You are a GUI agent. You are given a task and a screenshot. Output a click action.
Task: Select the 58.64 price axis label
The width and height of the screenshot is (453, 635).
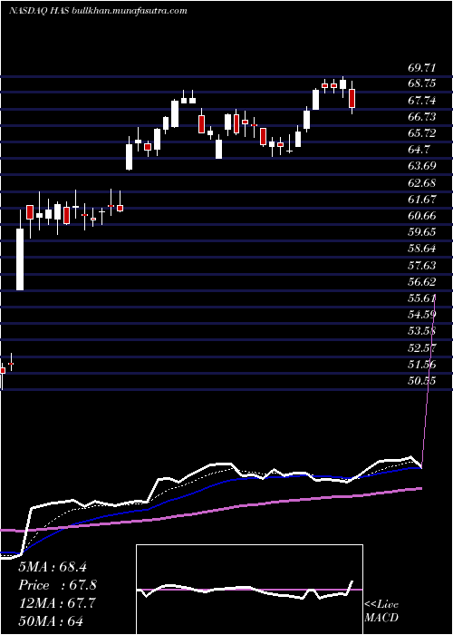(x=421, y=249)
